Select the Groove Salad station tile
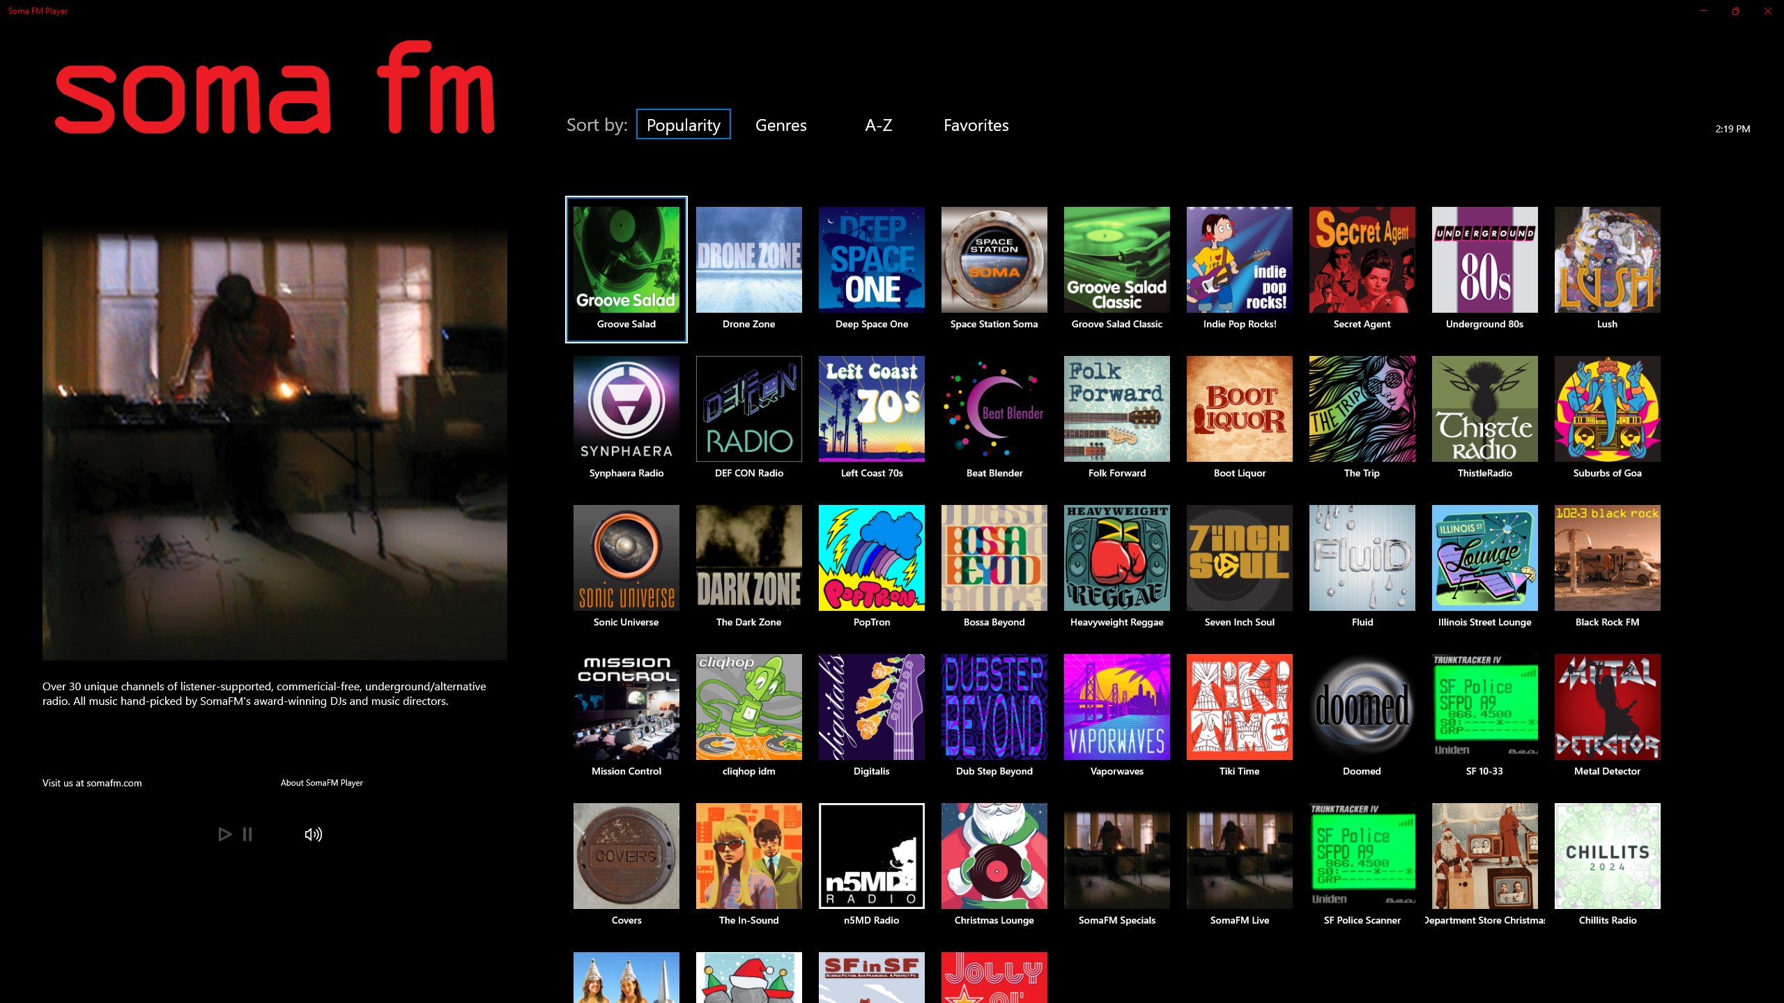This screenshot has height=1003, width=1784. click(x=626, y=260)
